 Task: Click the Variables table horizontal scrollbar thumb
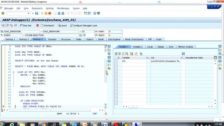[133, 107]
